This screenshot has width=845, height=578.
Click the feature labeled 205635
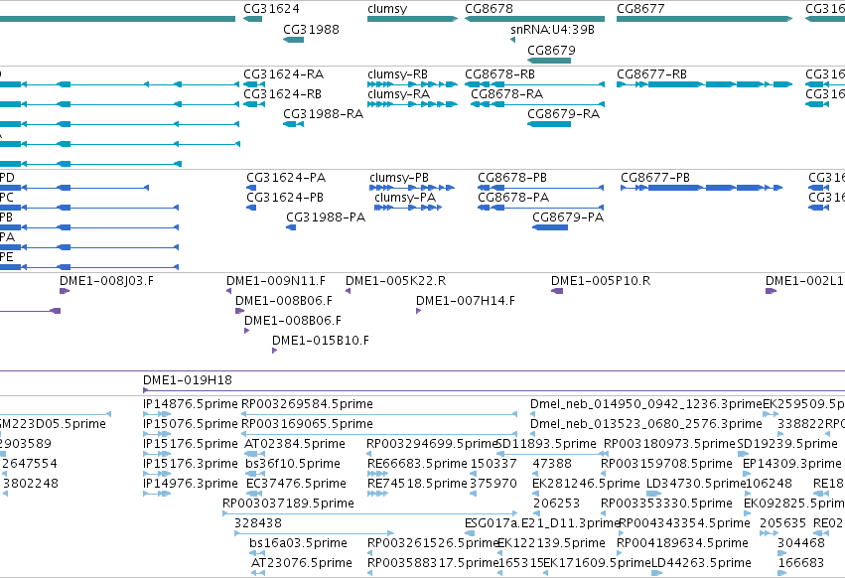[783, 523]
